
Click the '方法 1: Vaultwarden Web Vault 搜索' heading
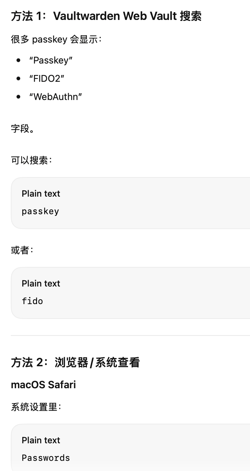tap(106, 16)
